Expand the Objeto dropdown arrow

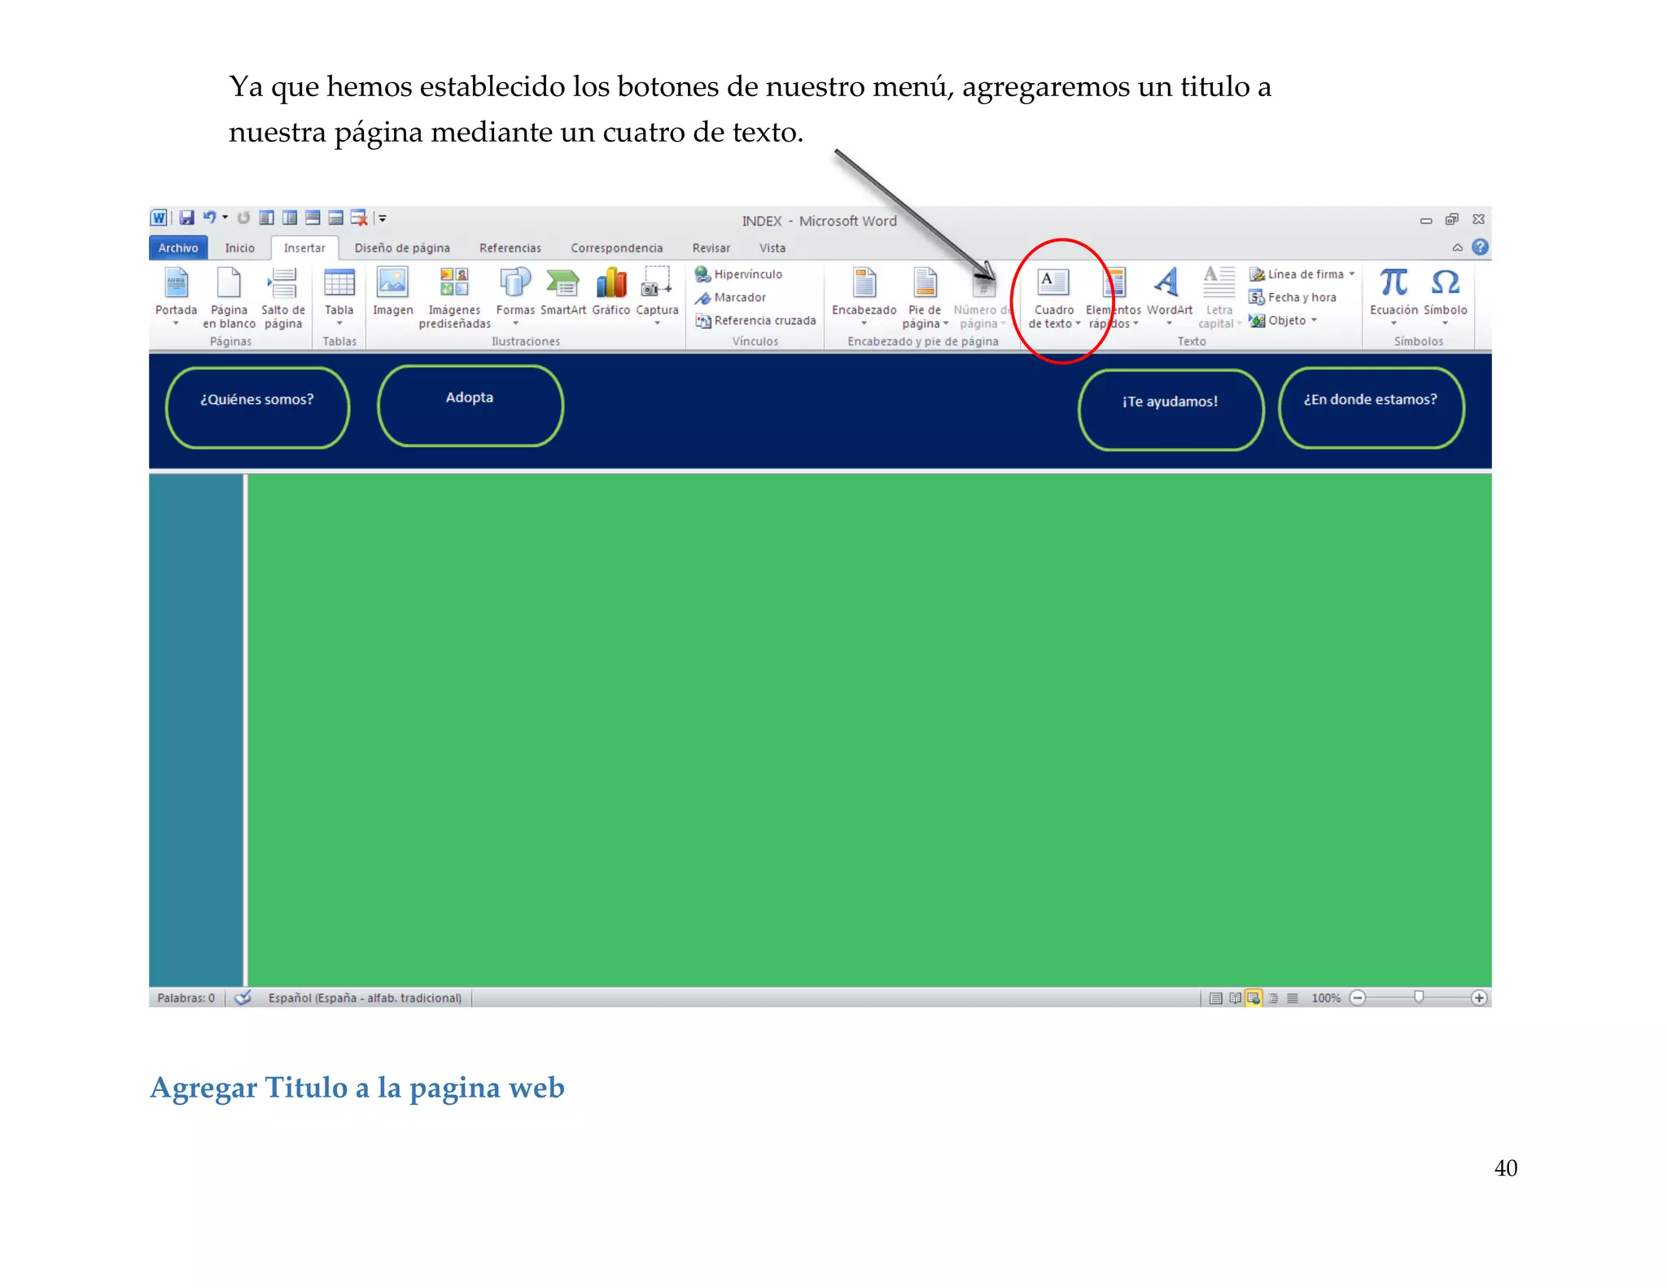1314,320
